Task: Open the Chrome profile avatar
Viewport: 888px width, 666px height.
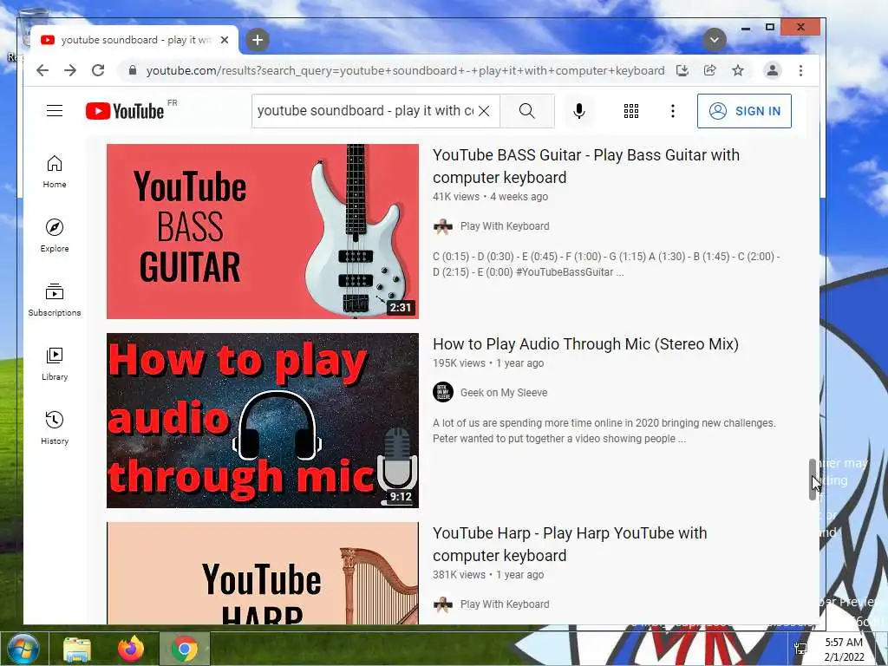Action: 772,70
